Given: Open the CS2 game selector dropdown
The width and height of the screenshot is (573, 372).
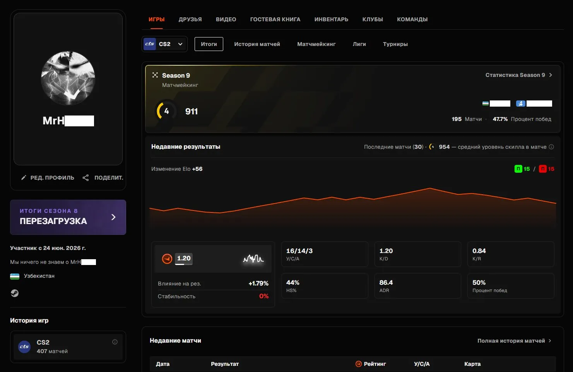Looking at the screenshot, I should click(x=165, y=44).
